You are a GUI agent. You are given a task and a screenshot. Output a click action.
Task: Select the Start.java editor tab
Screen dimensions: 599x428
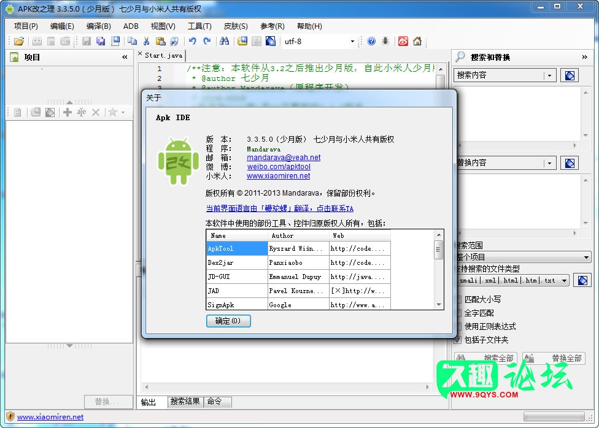tap(163, 55)
